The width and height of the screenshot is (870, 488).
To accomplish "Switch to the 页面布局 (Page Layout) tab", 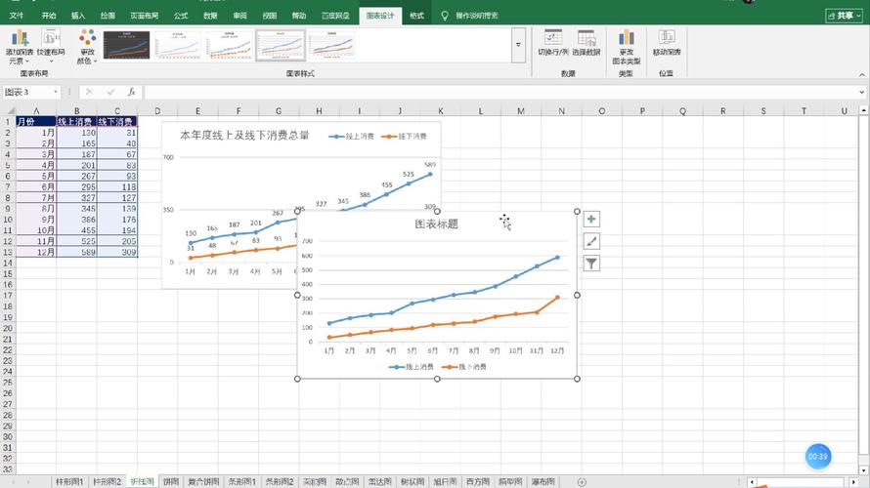I will tap(145, 16).
